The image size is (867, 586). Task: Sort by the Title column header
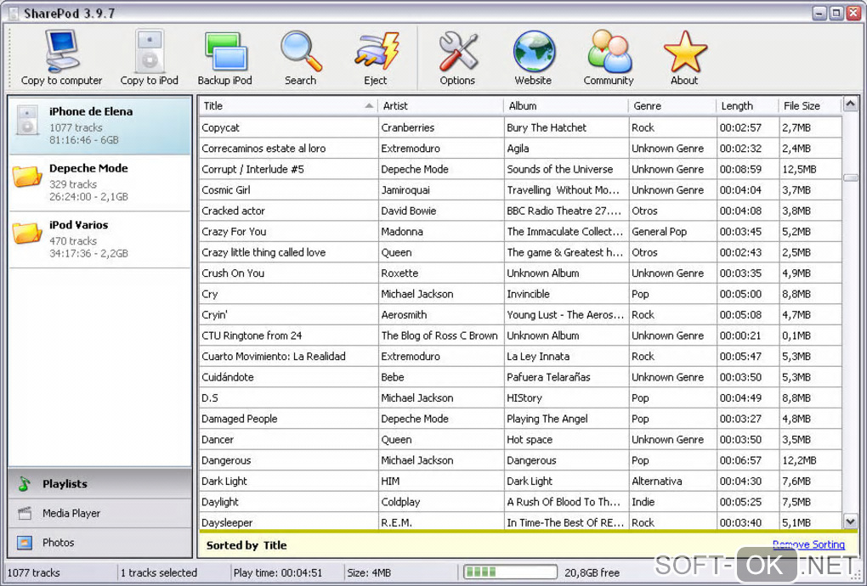[288, 106]
